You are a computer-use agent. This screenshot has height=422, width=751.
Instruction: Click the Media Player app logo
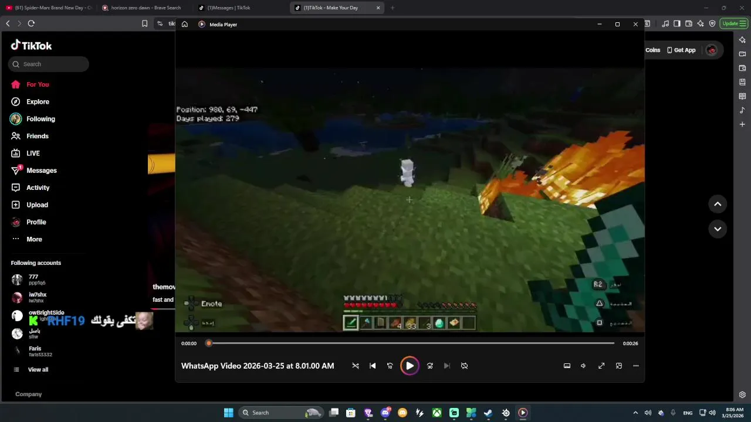[202, 25]
